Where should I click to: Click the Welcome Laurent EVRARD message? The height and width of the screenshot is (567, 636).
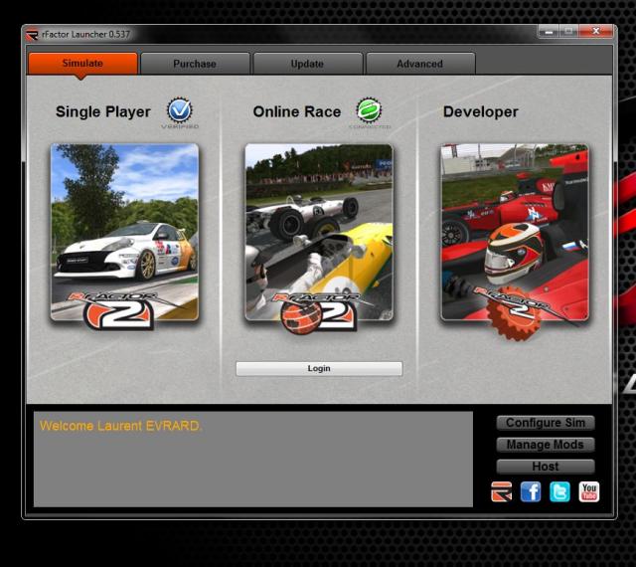(120, 426)
